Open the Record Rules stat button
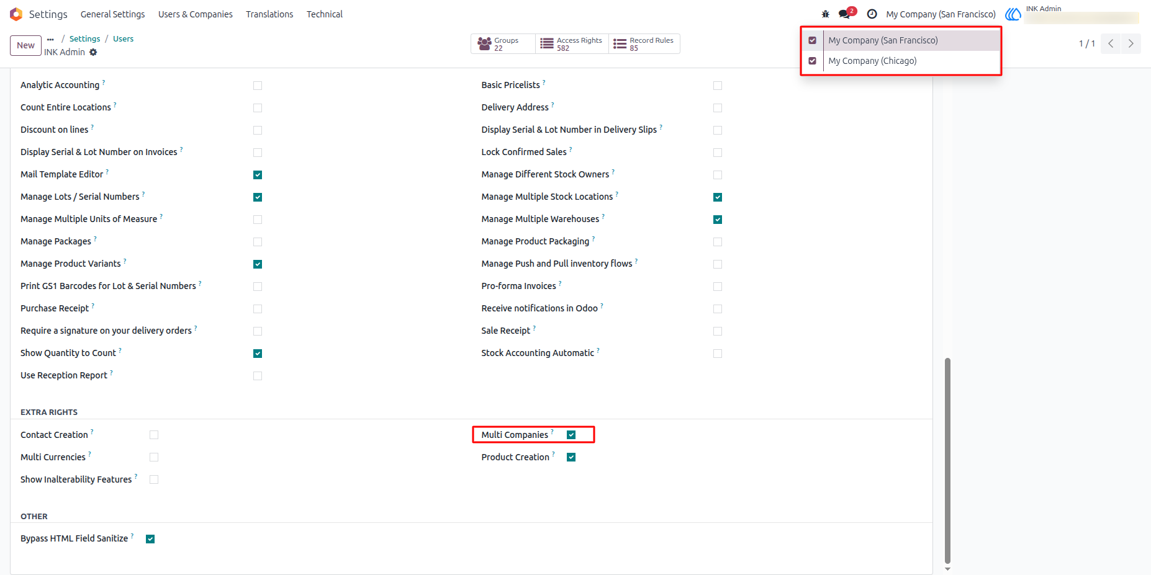 pyautogui.click(x=644, y=44)
